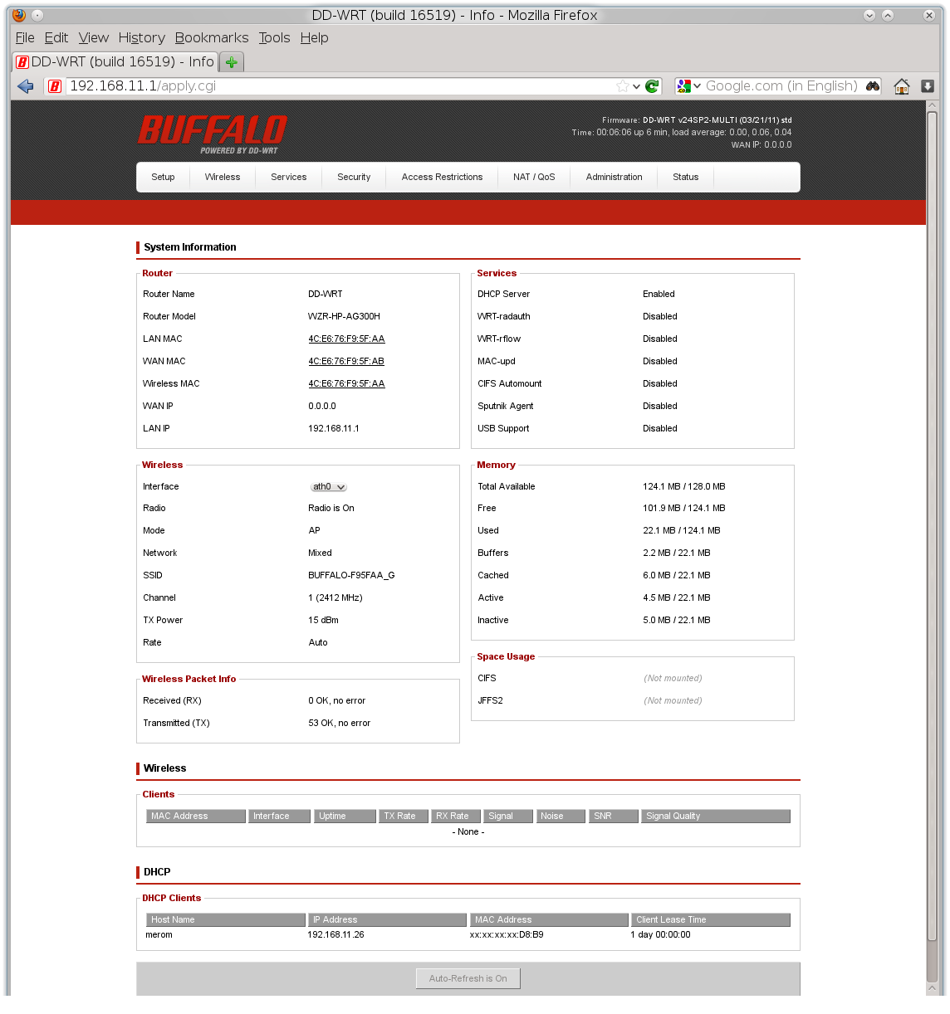Click the DHCP IP '192.168.11.26'
Viewport: 950px width, 1014px height.
[335, 935]
